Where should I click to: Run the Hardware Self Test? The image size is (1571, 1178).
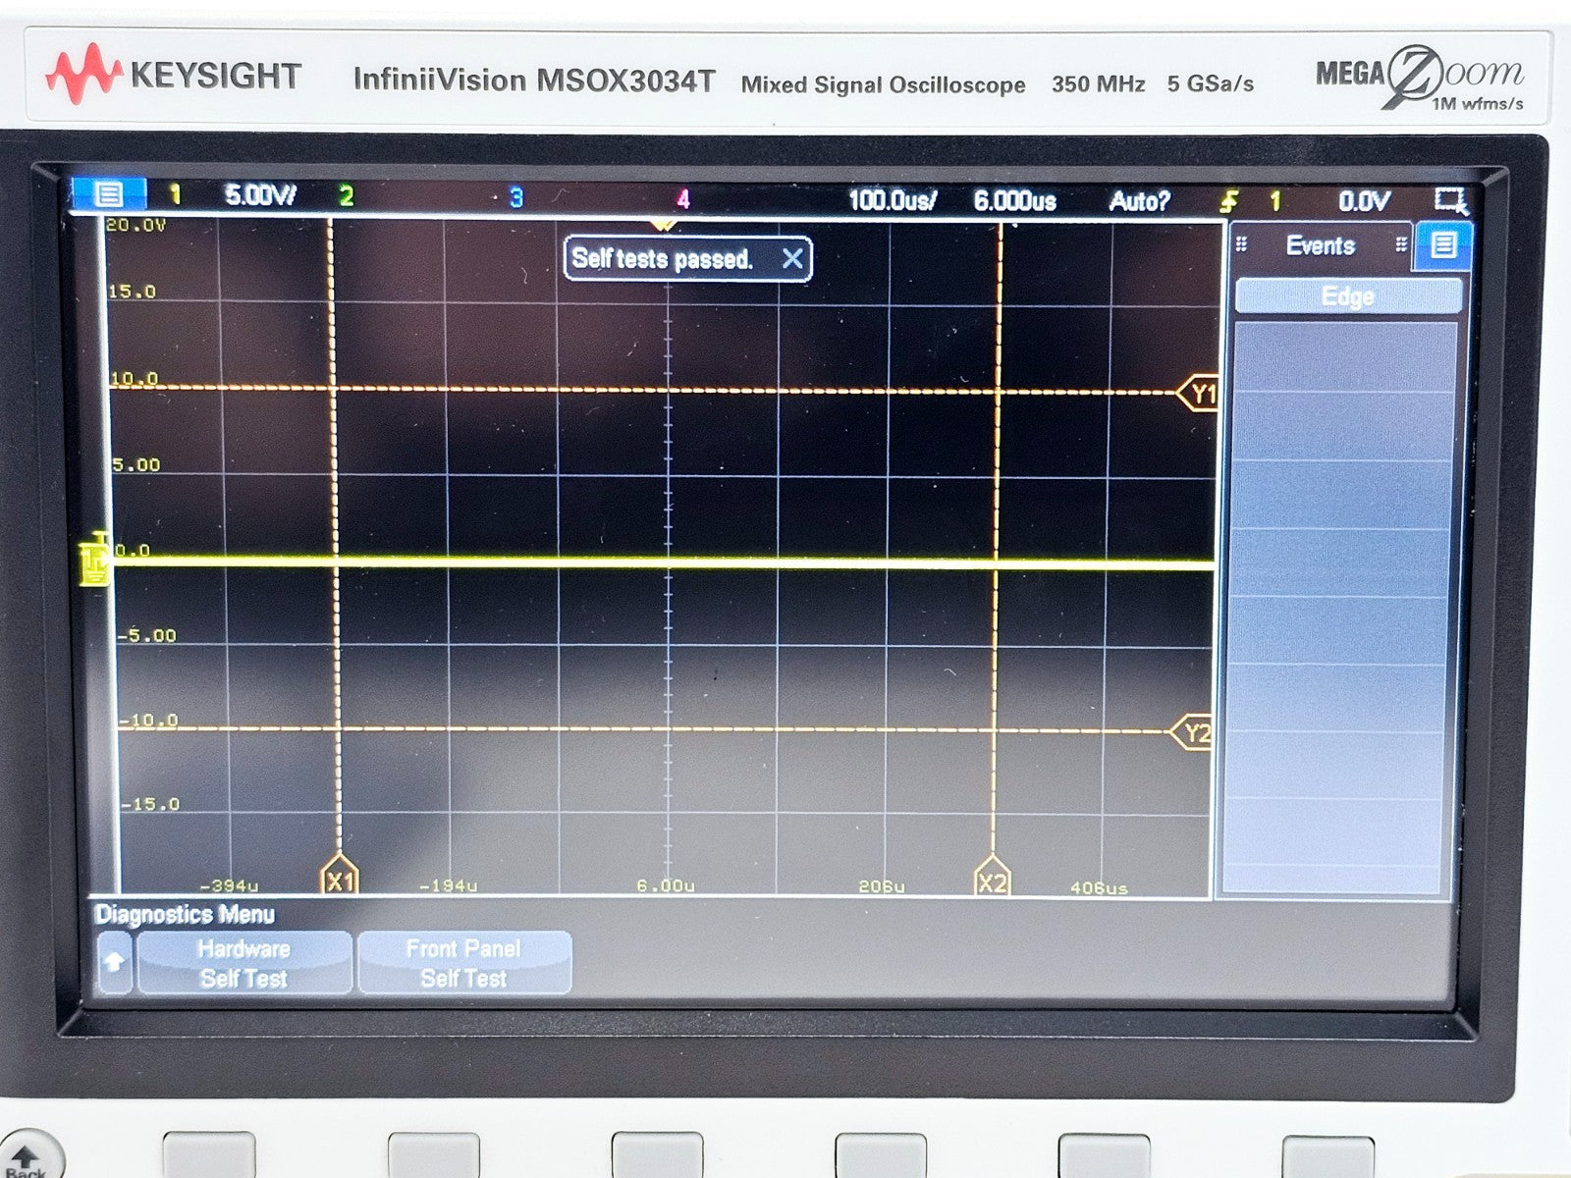[244, 962]
